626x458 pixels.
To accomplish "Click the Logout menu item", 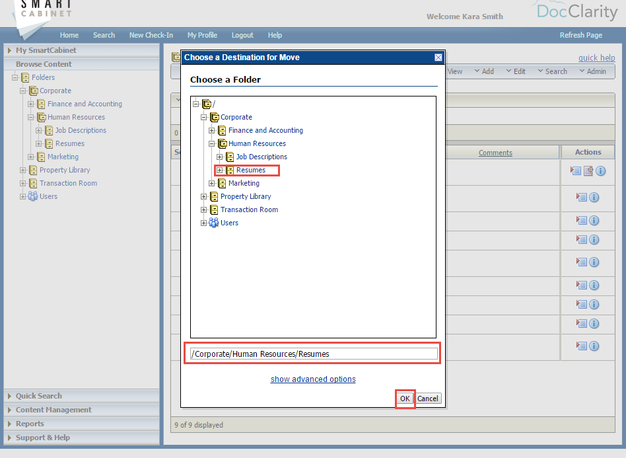I will [242, 35].
